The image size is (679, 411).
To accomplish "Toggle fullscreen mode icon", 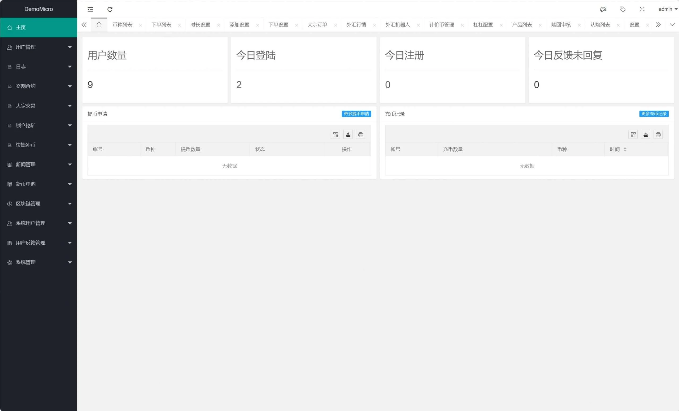I will pyautogui.click(x=642, y=9).
